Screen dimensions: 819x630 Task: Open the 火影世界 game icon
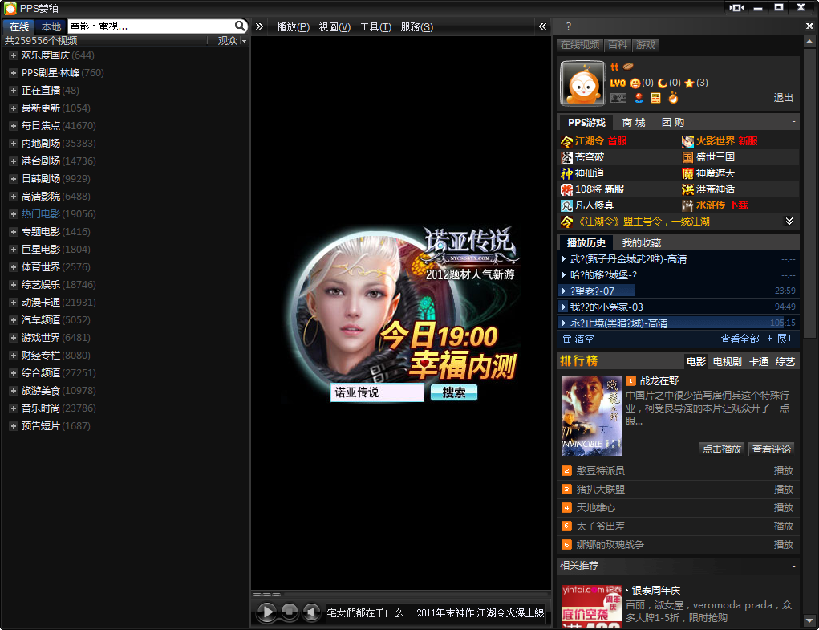(688, 141)
